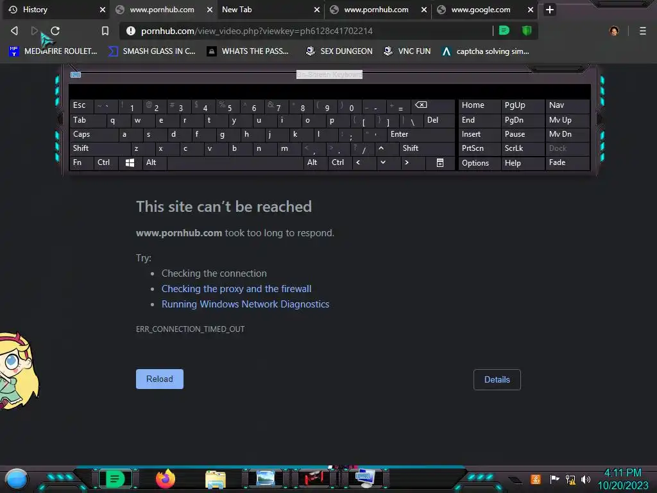Click the Tab key

(x=87, y=120)
